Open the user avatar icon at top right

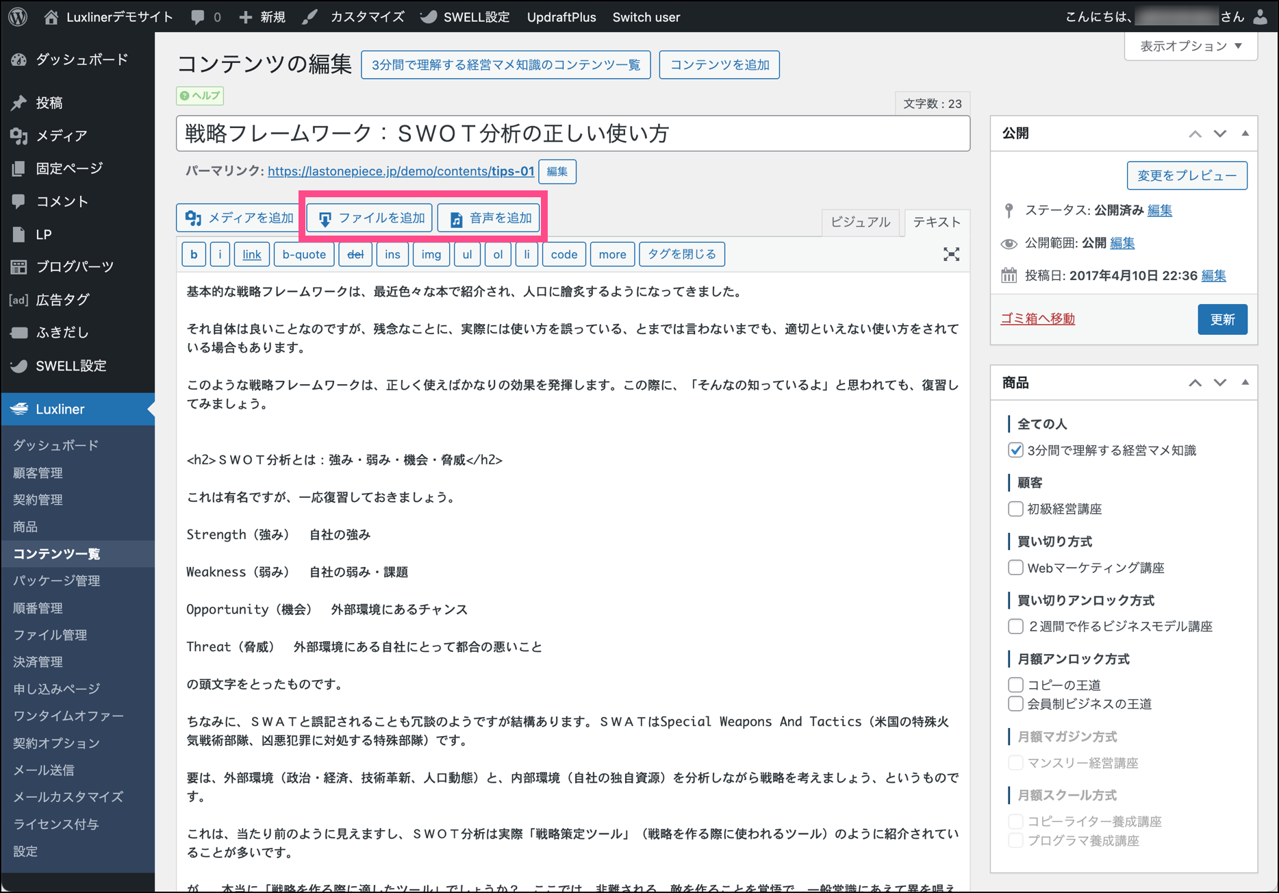pos(1260,17)
